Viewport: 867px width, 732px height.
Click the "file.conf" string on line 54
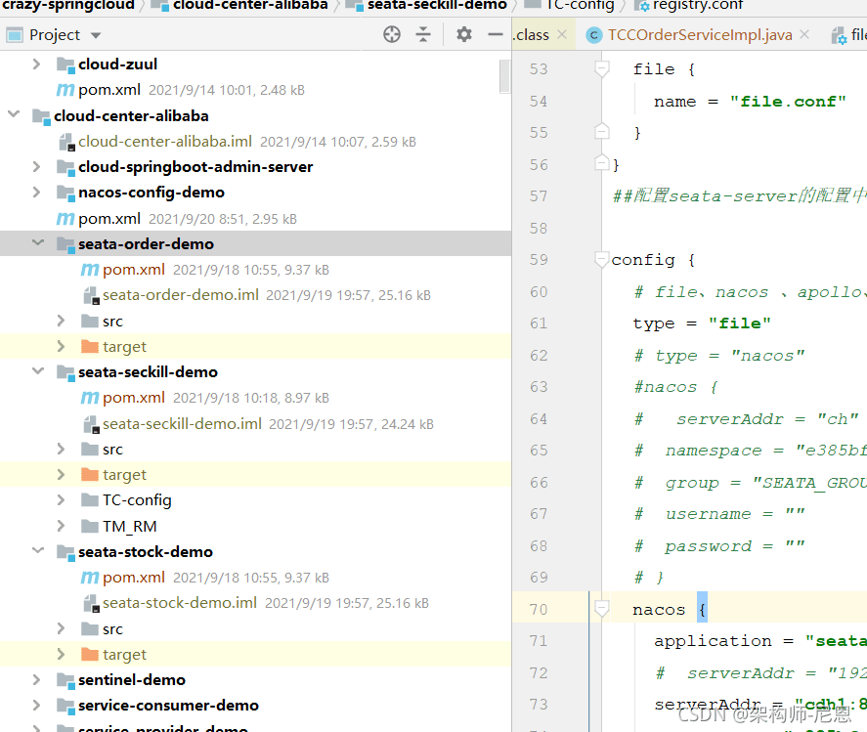pos(788,102)
